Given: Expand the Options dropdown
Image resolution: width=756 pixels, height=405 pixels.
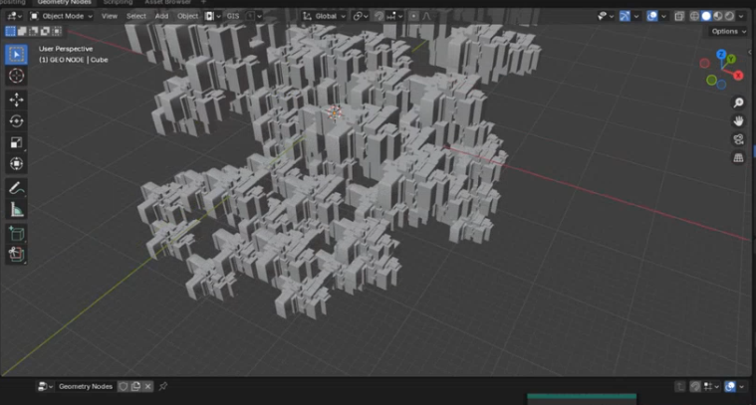Looking at the screenshot, I should pyautogui.click(x=728, y=31).
